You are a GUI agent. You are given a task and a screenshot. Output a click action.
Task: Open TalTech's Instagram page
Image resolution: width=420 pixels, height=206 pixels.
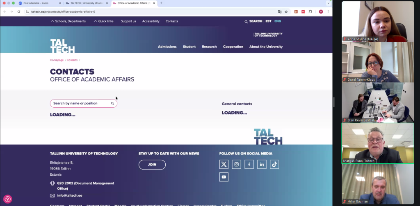pyautogui.click(x=236, y=165)
